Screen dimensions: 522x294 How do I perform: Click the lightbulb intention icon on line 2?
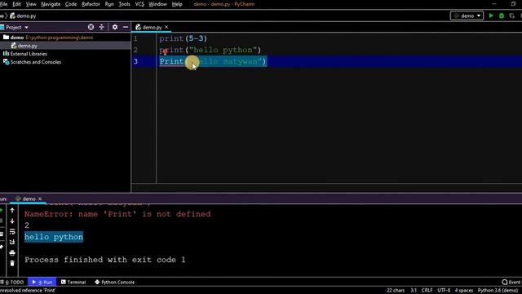165,52
